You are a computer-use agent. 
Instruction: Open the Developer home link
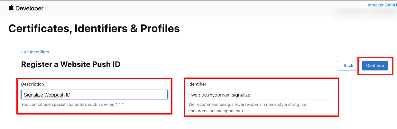29,8
